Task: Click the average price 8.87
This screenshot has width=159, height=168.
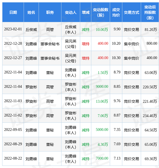Action: (x=117, y=115)
